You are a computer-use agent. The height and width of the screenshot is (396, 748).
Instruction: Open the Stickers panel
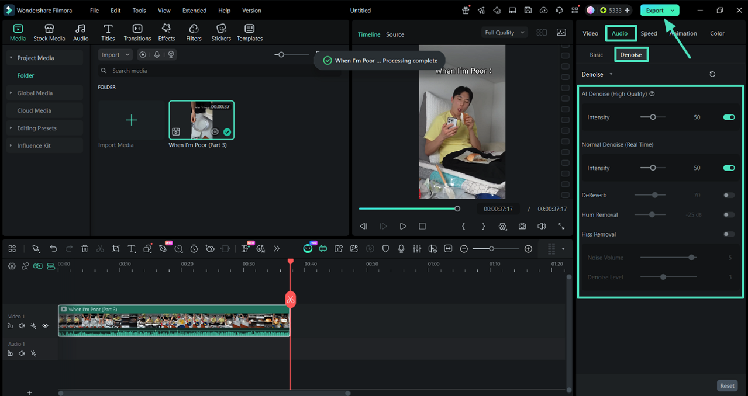pos(221,33)
